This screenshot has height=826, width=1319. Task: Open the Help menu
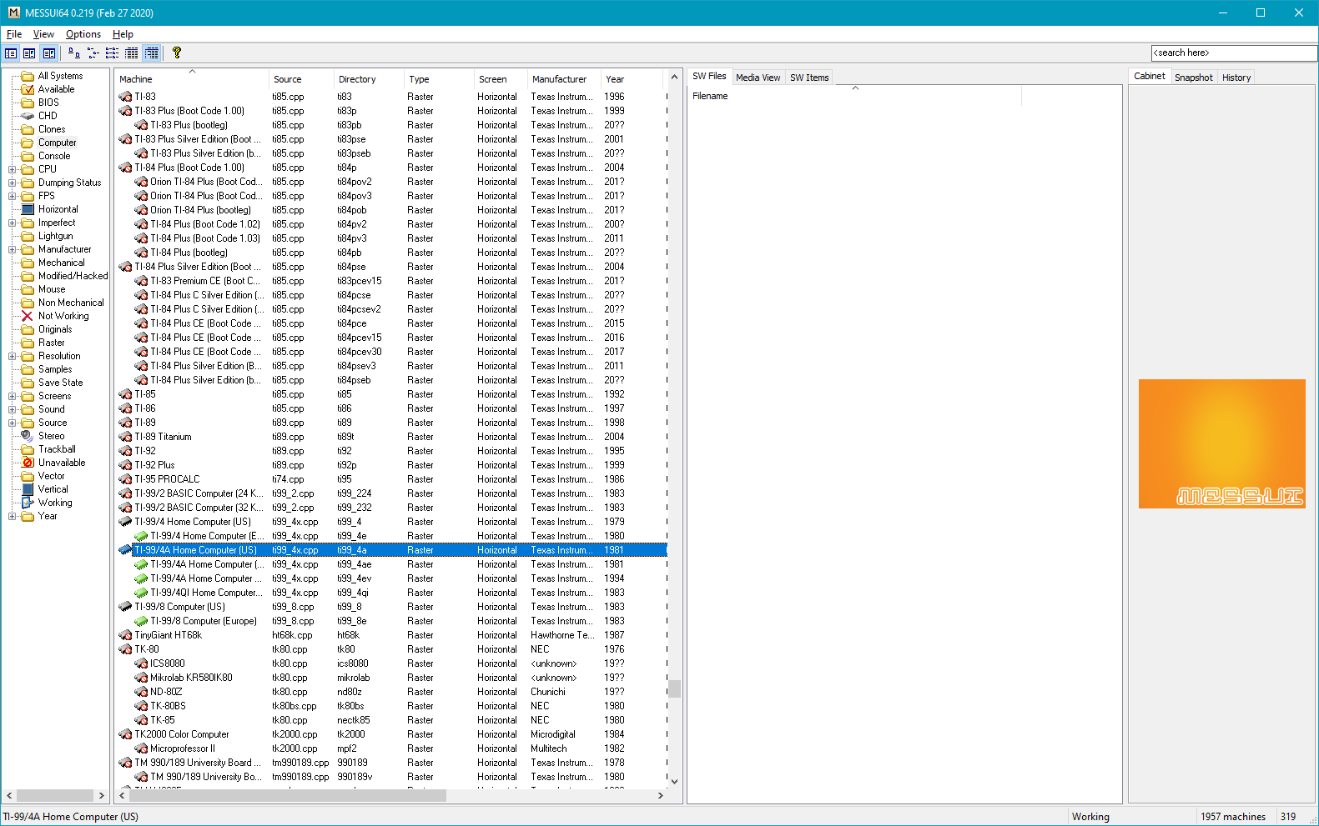click(123, 34)
